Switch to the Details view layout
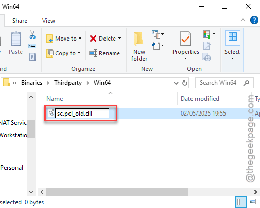This screenshot has height=208, width=260. (241, 202)
